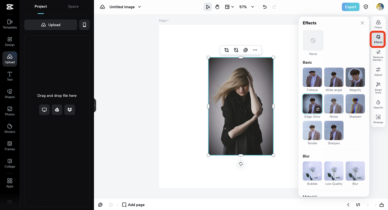Undo the last action
This screenshot has height=210, width=388.
tap(265, 7)
